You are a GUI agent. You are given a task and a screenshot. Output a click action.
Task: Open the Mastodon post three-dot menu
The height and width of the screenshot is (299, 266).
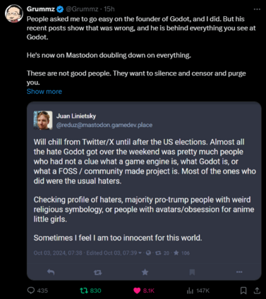(239, 272)
